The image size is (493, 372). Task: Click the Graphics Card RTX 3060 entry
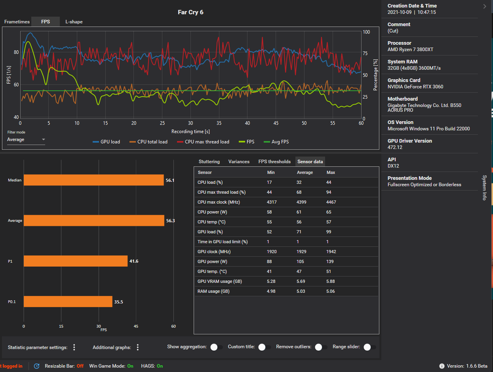coord(430,83)
